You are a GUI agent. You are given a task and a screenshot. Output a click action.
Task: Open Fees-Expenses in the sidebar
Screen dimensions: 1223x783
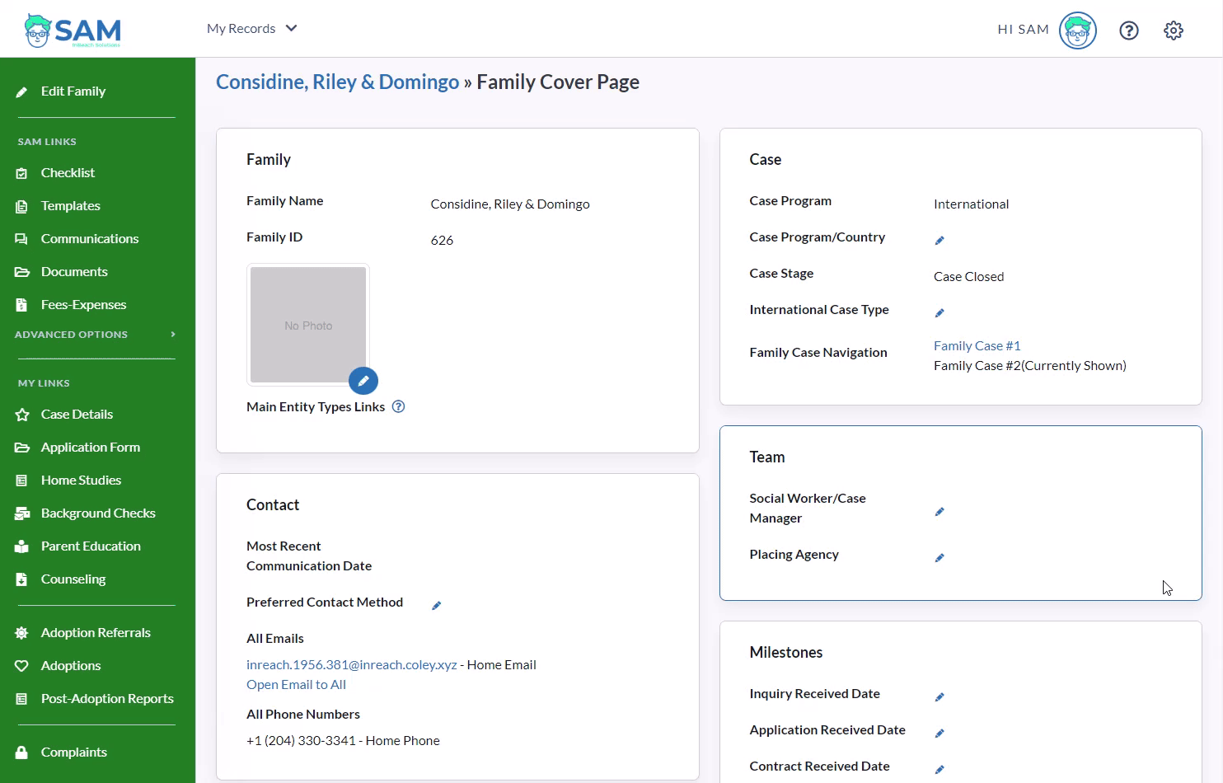83,305
